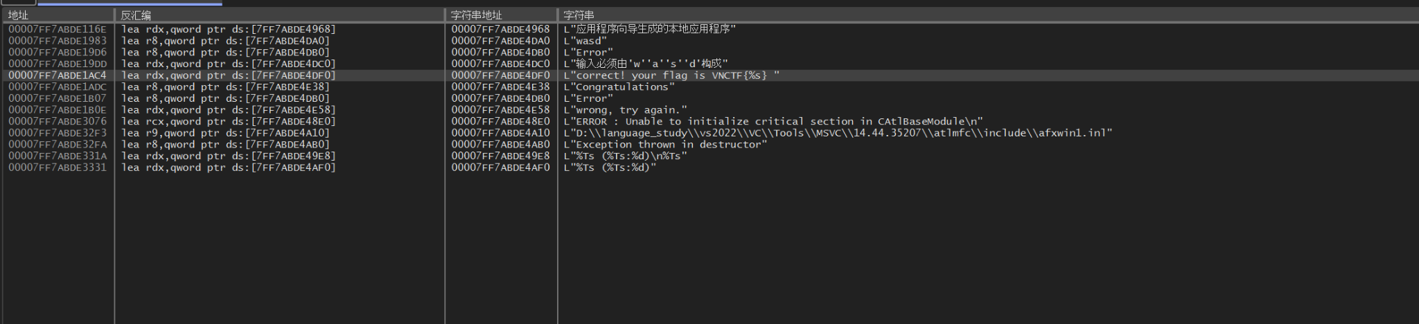This screenshot has width=1419, height=324.
Task: Click the L"%Ts (%Ts:%d)\n%Ts" string
Action: click(x=625, y=156)
